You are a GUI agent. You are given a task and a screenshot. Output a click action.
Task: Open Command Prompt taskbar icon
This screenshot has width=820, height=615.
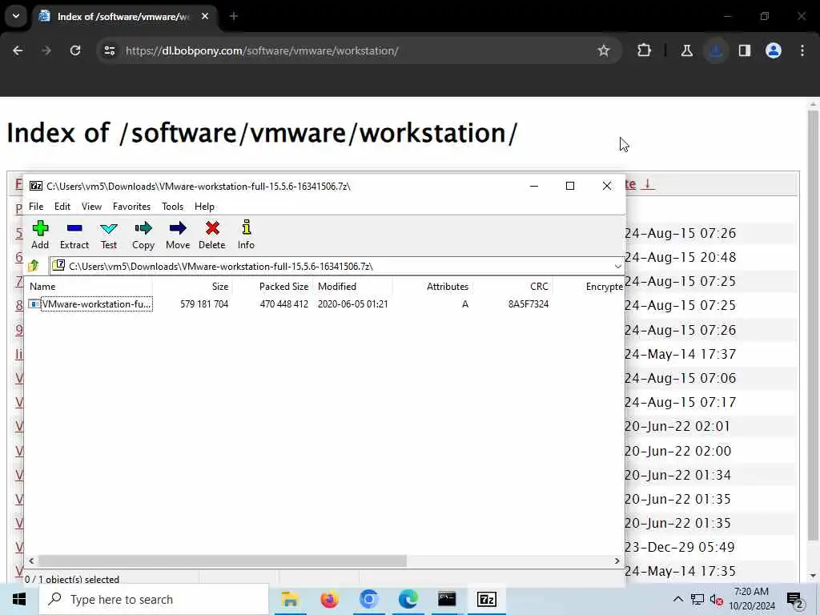[x=447, y=599]
